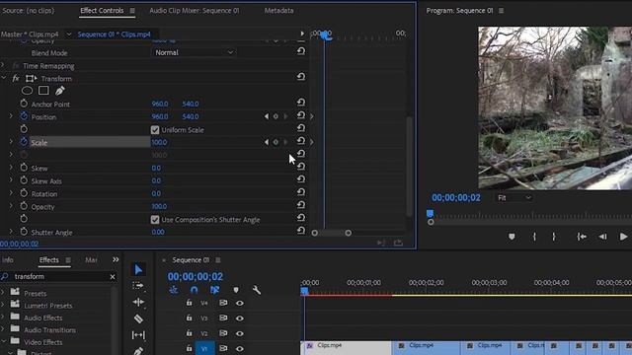This screenshot has height=355, width=632.
Task: Expand the Audio Effects folder
Action: 3,318
